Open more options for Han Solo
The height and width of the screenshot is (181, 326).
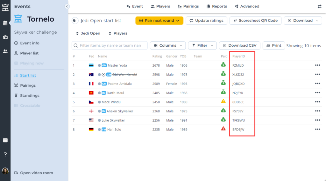click(x=317, y=129)
